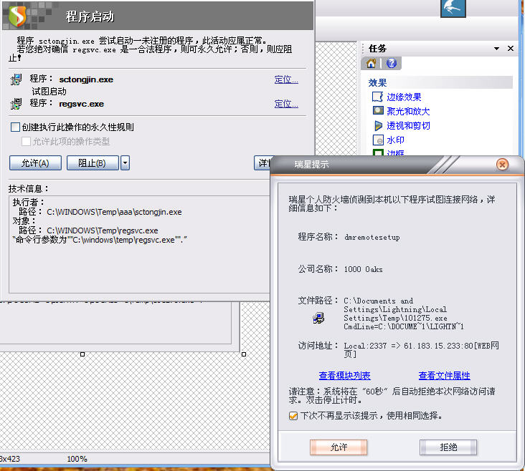525x471 pixels.
Task: Click the sctongjin.exe program icon
Action: pyautogui.click(x=15, y=79)
